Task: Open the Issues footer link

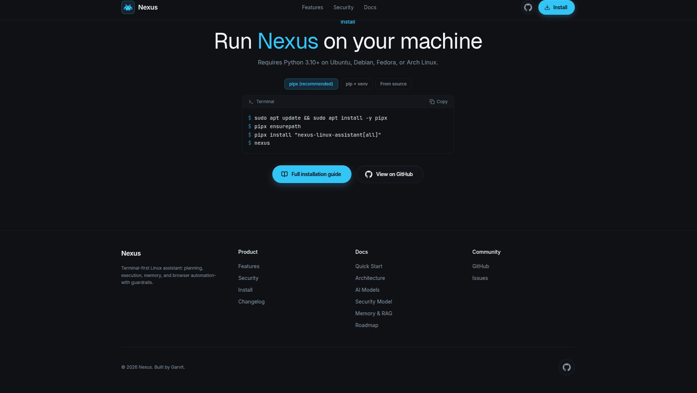Action: click(x=480, y=278)
